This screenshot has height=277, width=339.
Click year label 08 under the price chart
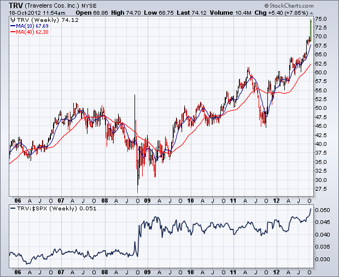[104, 201]
